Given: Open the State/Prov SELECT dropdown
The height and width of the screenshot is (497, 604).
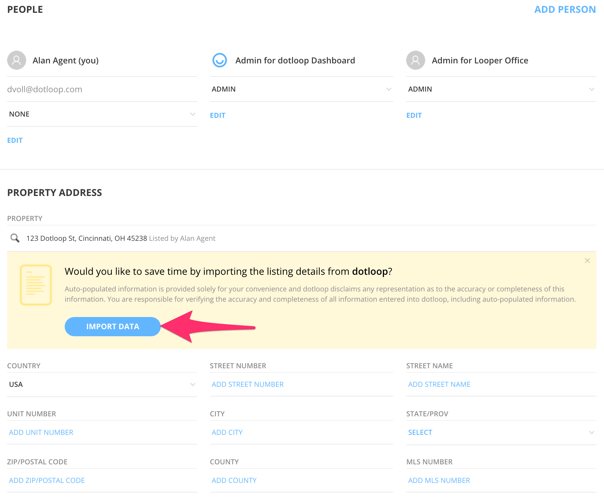Looking at the screenshot, I should pyautogui.click(x=501, y=433).
